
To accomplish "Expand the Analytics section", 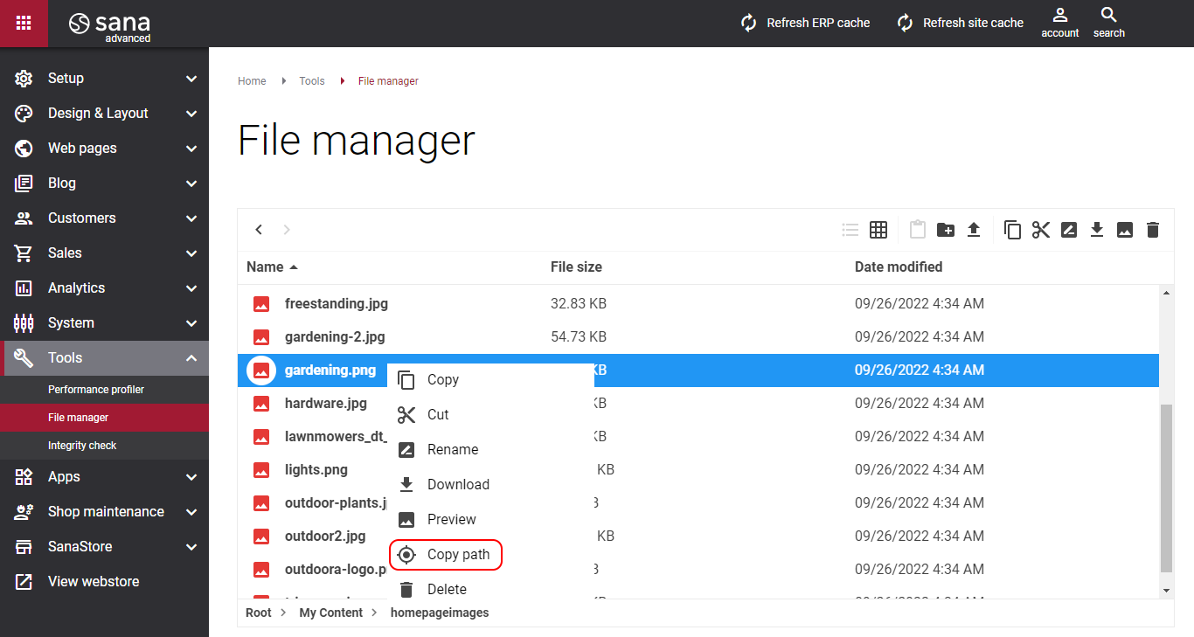I will (105, 288).
